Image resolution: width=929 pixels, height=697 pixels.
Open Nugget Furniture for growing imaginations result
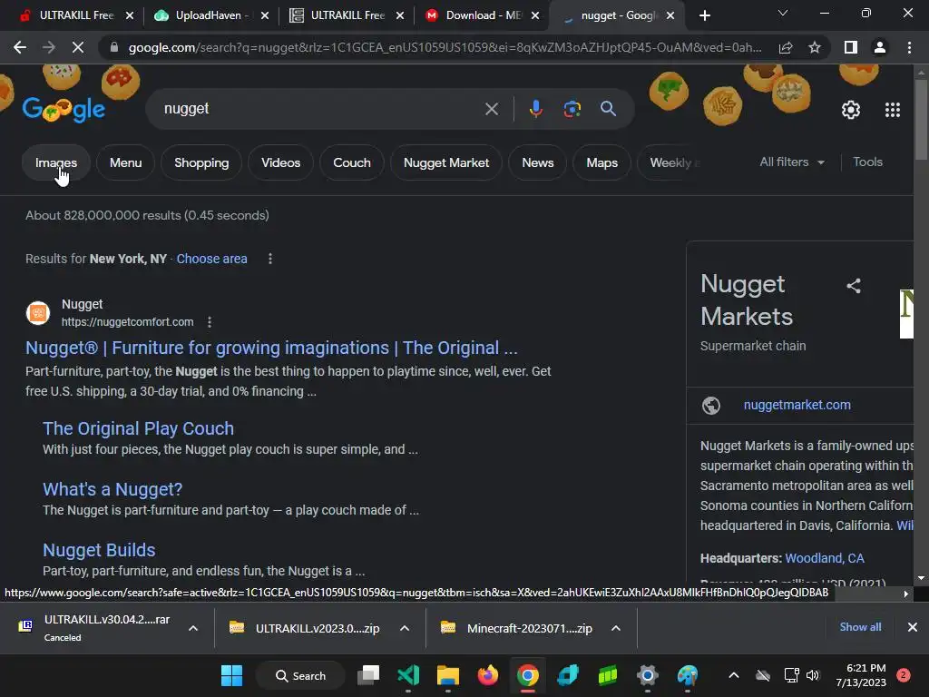[x=271, y=348]
